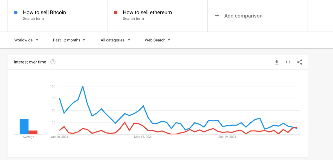Download the Interest over time data

[276, 62]
